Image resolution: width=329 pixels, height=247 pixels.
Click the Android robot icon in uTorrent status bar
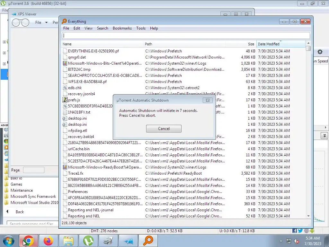312,231
